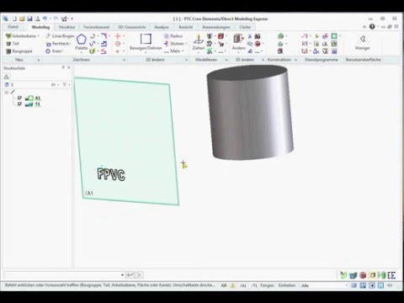404x303 pixels.
Task: Click the Ziehen extrude tool
Action: point(199,42)
